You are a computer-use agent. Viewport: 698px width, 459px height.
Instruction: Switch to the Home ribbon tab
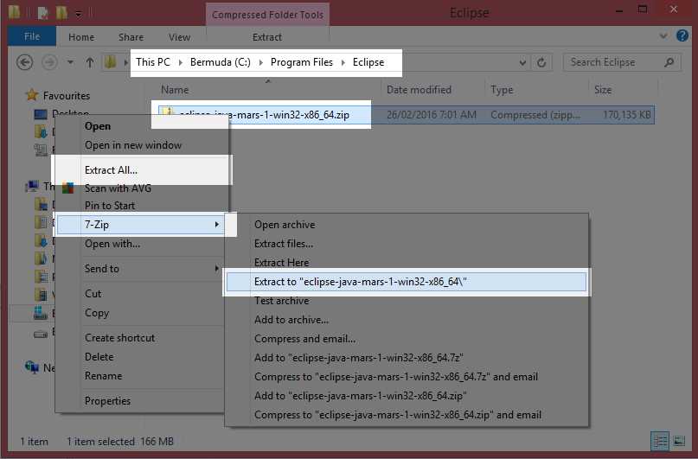pyautogui.click(x=81, y=37)
